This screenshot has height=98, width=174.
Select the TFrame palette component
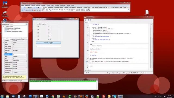[87, 10]
